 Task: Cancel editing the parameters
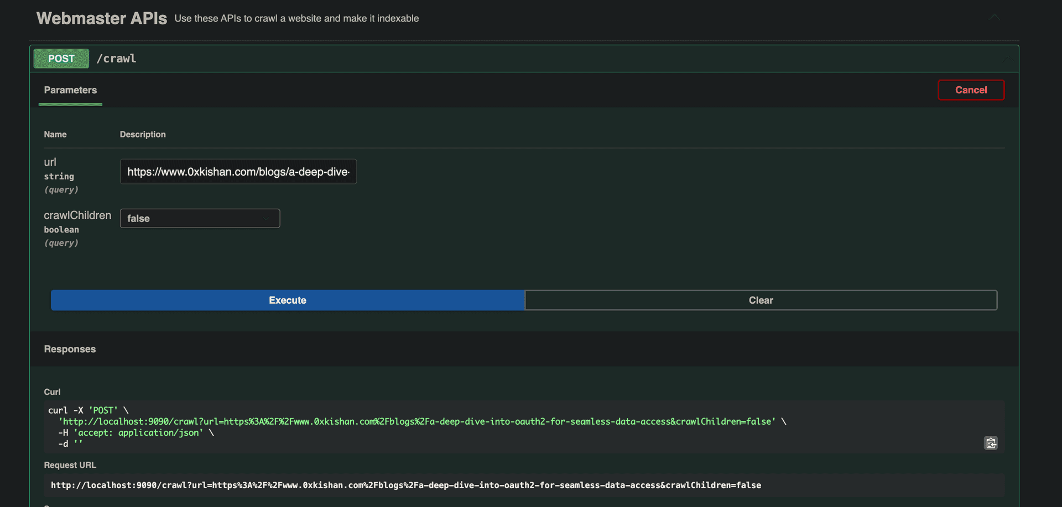(971, 89)
